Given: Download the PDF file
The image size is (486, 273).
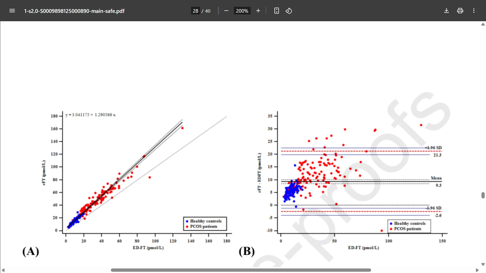Looking at the screenshot, I should (447, 11).
